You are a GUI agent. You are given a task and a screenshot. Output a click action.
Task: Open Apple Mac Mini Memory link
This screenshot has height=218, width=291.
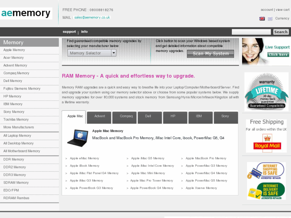148,173
